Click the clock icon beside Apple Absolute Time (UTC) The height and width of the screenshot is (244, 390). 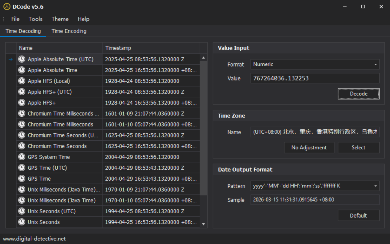pos(22,59)
